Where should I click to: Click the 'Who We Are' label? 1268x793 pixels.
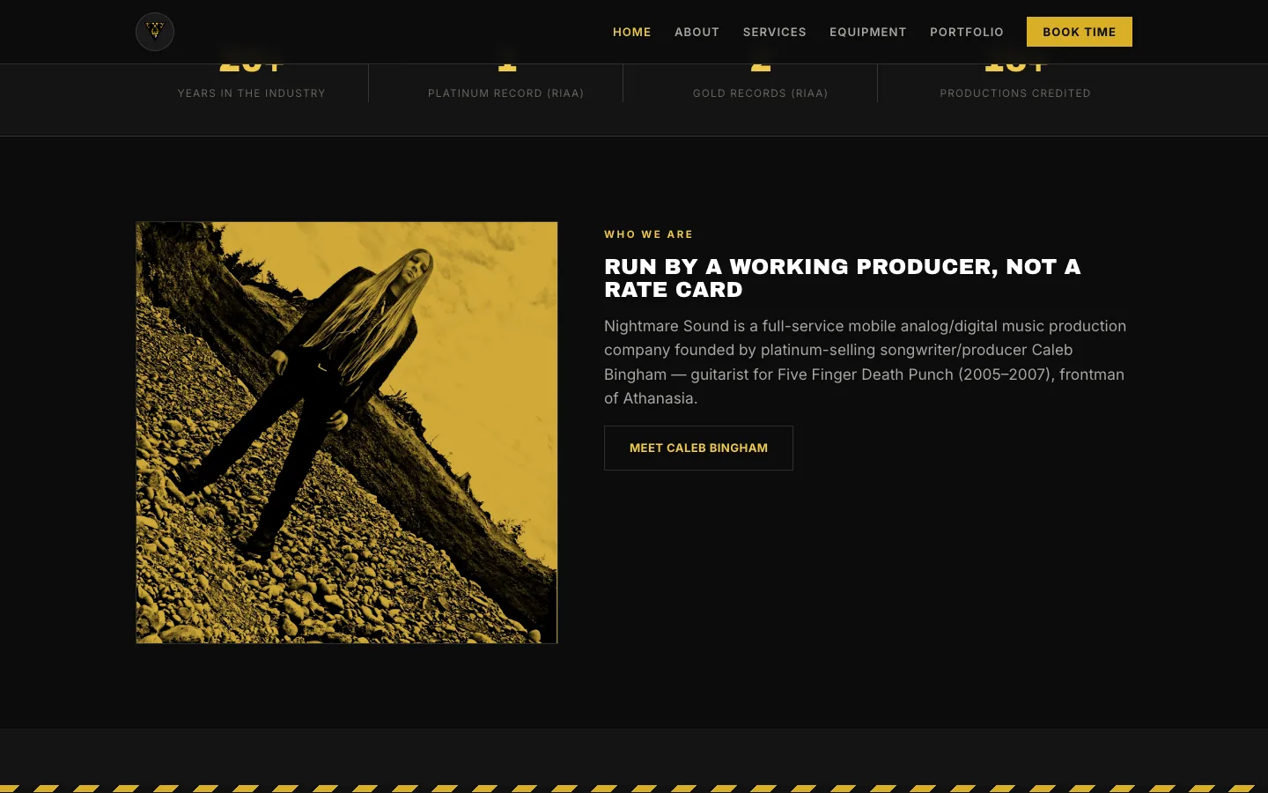649,234
